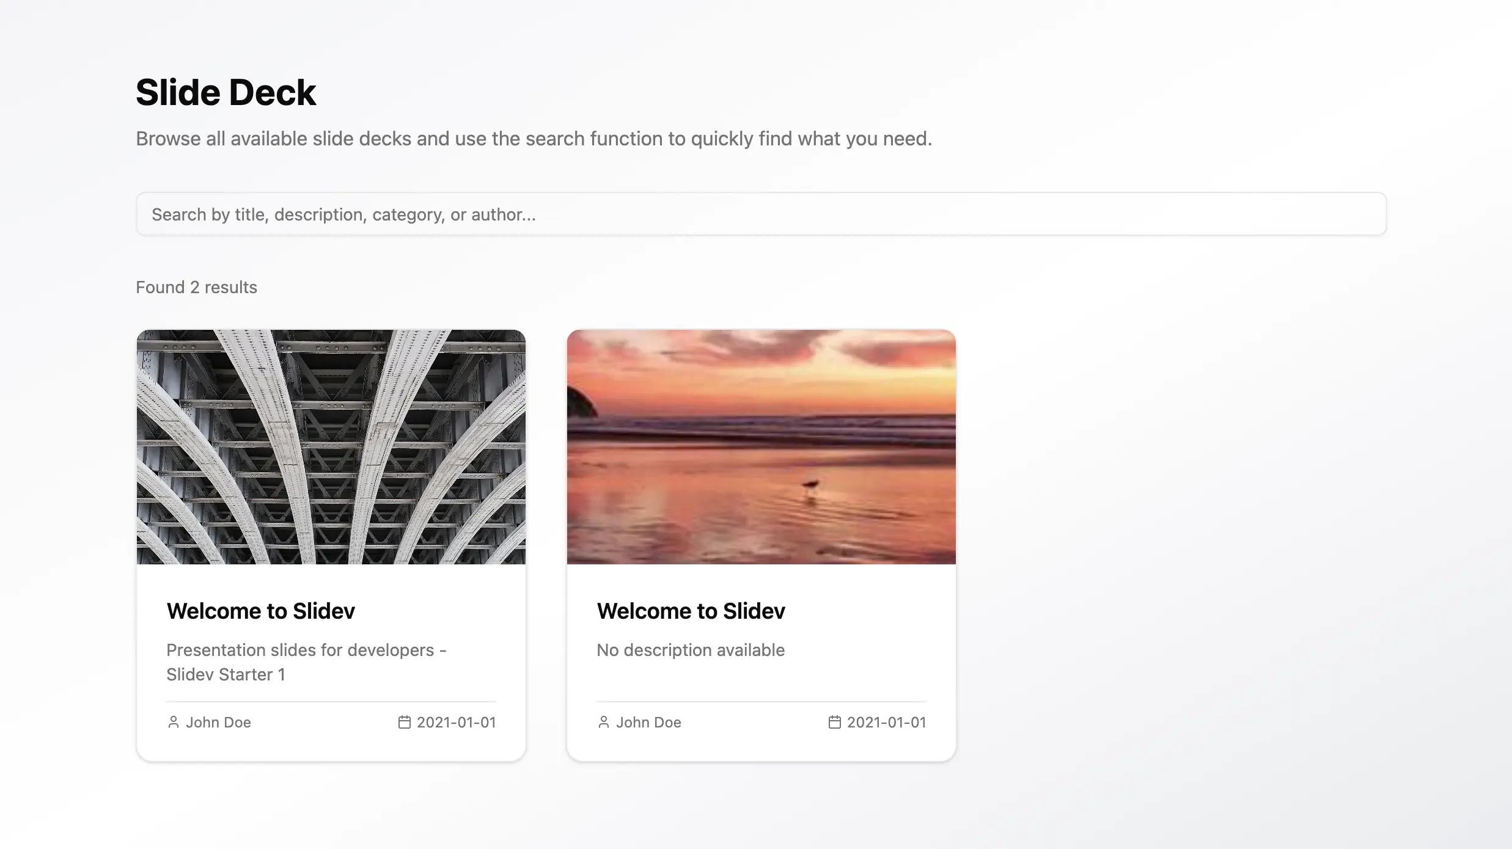This screenshot has width=1512, height=849.
Task: Click the "No description available" text
Action: click(x=691, y=650)
